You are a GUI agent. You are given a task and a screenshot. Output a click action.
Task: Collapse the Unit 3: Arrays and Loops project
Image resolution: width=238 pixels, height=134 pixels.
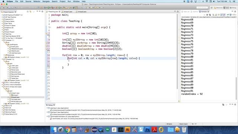(x=2, y=87)
